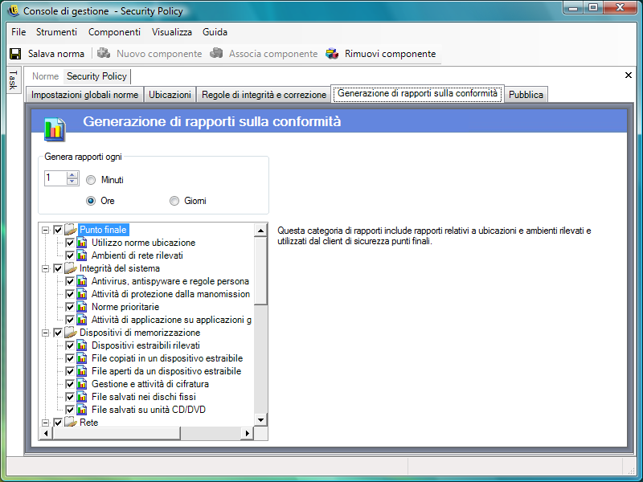
Task: Uncheck the Rete category checkbox
Action: click(58, 423)
